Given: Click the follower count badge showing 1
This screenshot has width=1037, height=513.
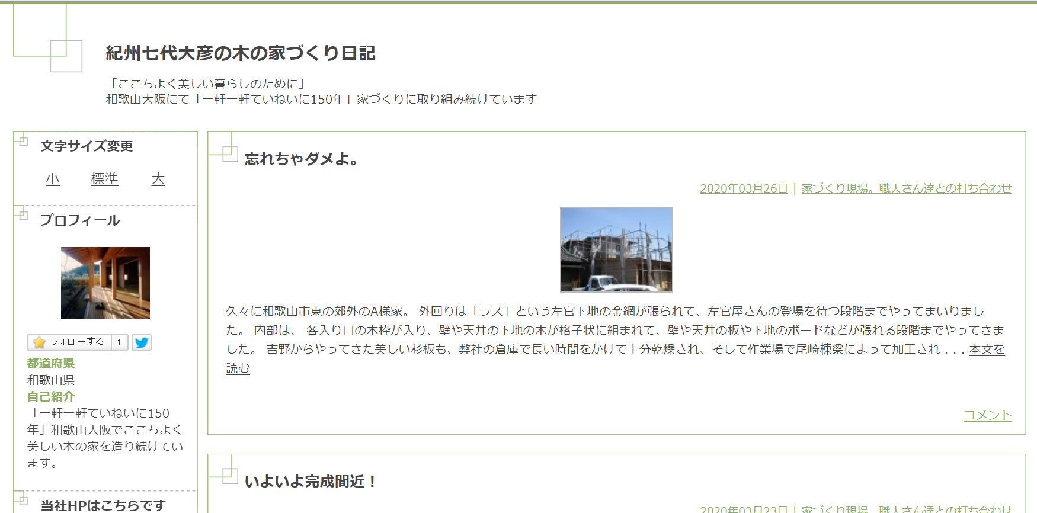Looking at the screenshot, I should [120, 342].
